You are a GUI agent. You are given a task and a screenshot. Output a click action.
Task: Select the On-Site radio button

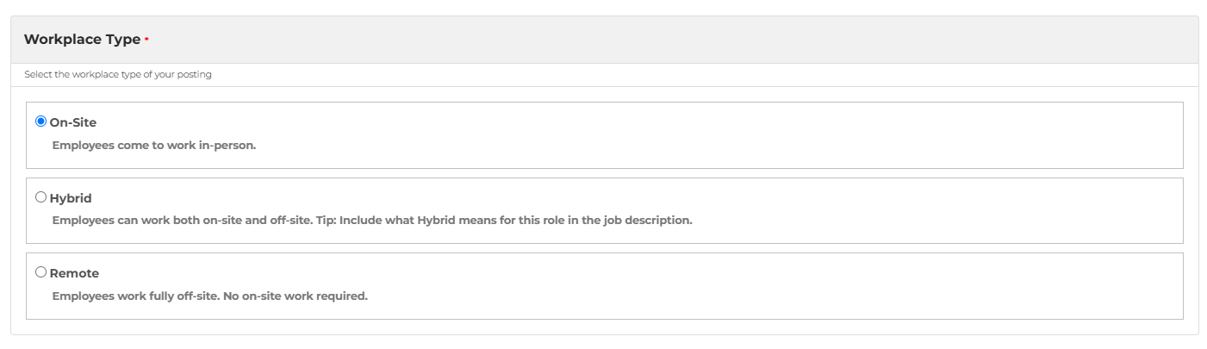40,122
